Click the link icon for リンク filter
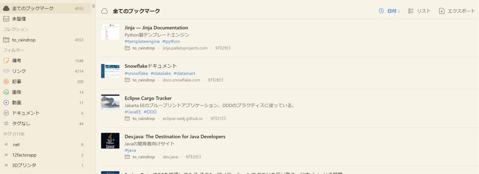479x174 pixels. pyautogui.click(x=6, y=71)
